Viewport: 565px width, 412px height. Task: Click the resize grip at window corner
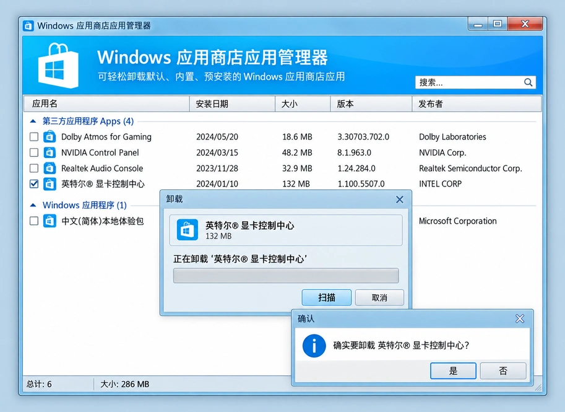(x=538, y=388)
